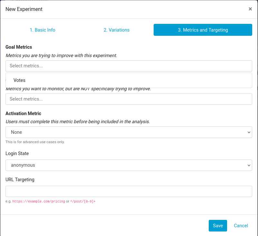This screenshot has height=236, width=258.
Task: Click the Goal Metrics heading label
Action: [x=19, y=47]
